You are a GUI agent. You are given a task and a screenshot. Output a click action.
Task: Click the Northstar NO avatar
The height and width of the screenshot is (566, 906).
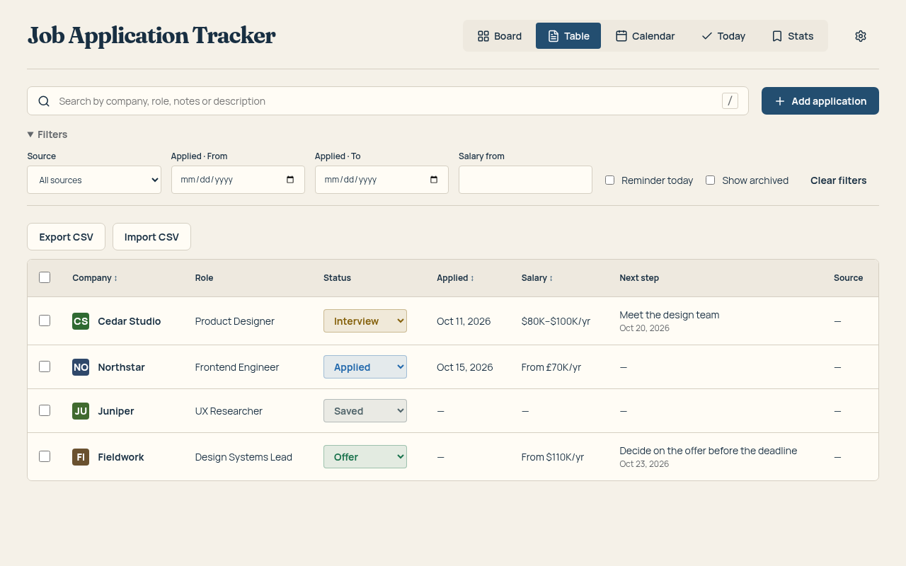coord(81,367)
